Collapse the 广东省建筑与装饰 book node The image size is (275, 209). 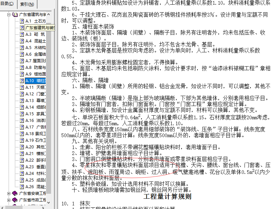click(x=9, y=15)
